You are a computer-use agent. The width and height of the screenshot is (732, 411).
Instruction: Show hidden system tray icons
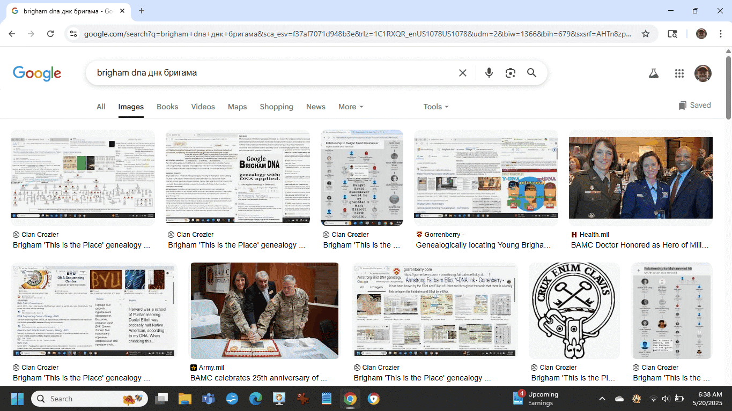click(x=602, y=399)
